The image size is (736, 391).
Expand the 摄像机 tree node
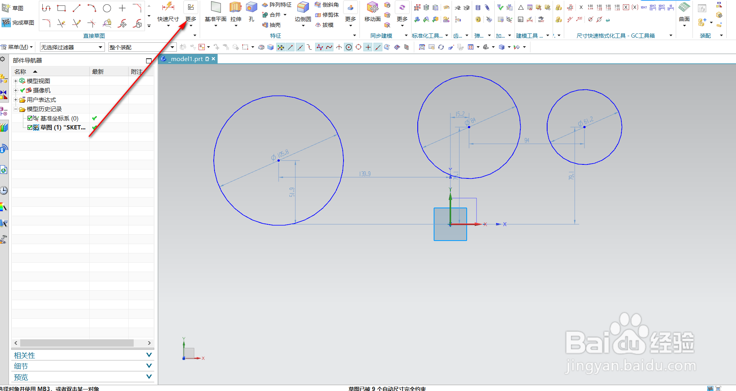[16, 90]
